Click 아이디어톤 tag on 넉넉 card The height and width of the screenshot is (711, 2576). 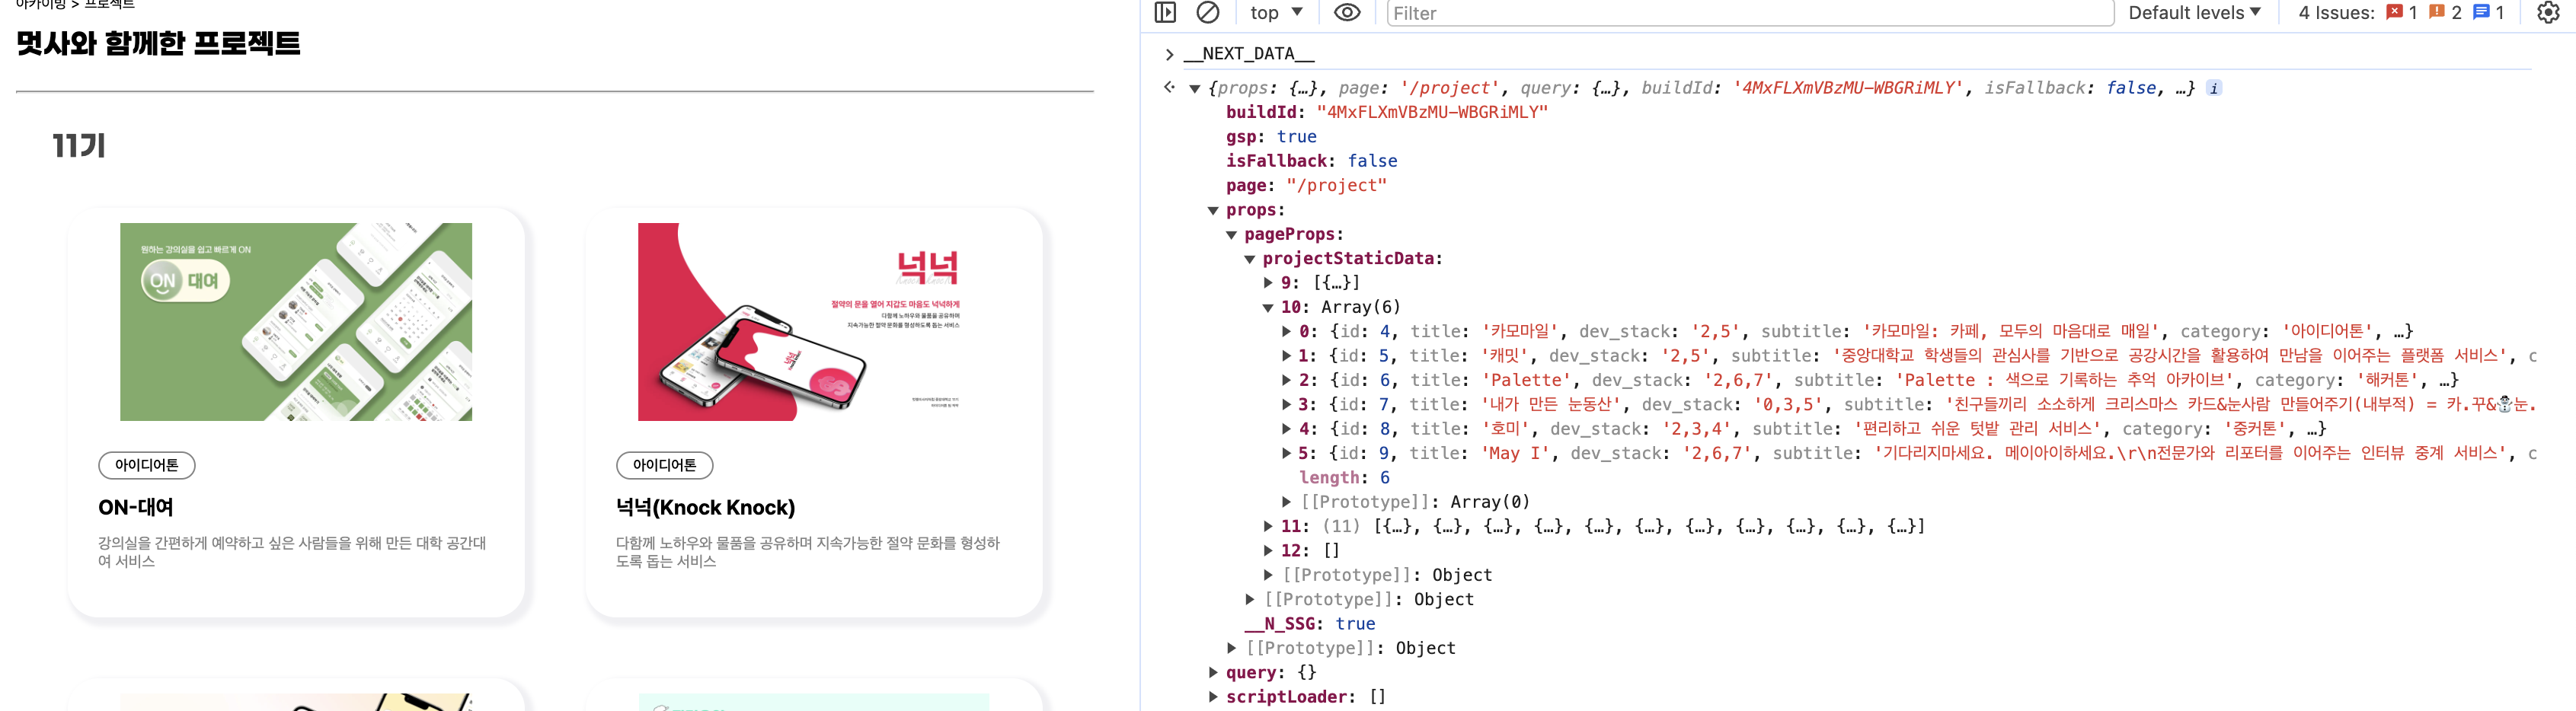point(665,465)
